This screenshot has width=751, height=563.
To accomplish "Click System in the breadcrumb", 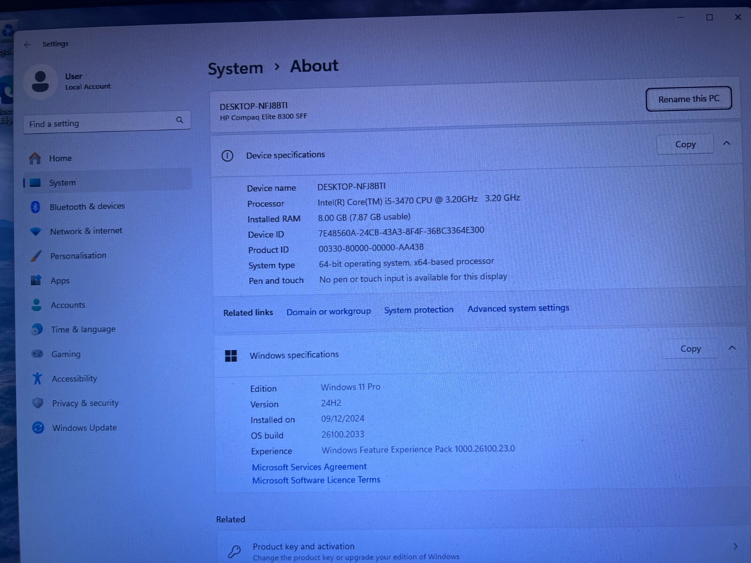I will coord(236,68).
